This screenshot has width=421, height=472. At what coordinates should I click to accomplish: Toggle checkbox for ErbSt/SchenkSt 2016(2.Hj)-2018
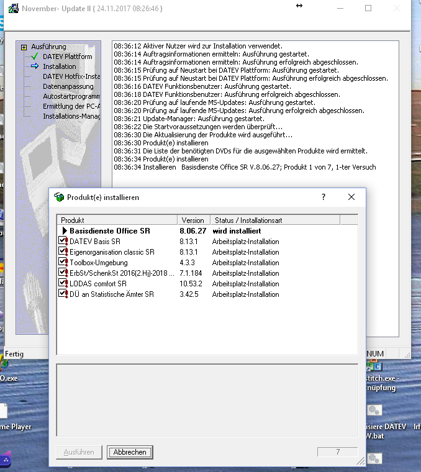[63, 273]
